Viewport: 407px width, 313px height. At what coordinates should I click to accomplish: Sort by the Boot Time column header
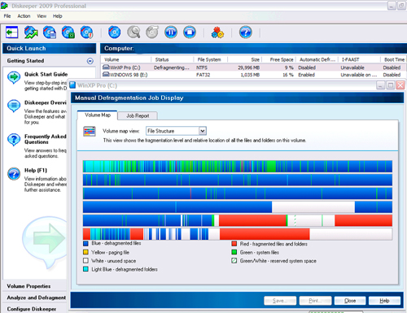(393, 59)
